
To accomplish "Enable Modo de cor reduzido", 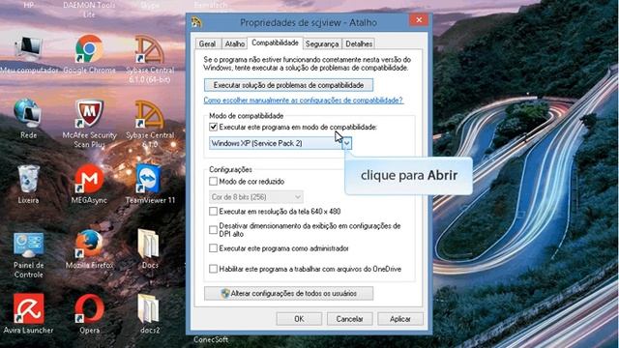I will coord(213,182).
